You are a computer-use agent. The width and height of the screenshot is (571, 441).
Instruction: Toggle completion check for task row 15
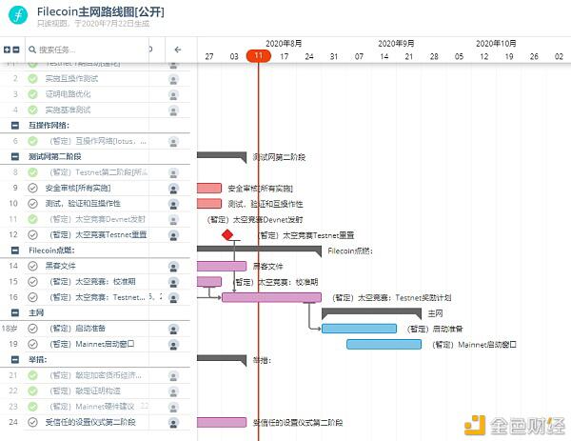click(x=32, y=282)
